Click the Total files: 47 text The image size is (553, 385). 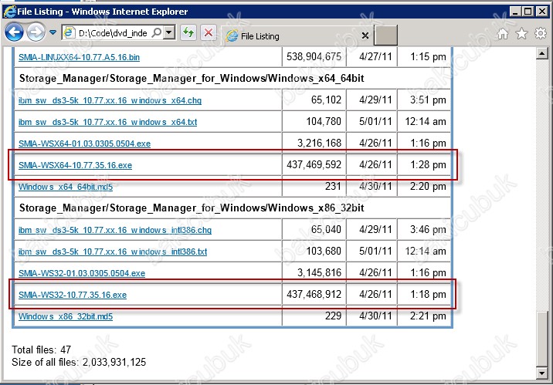41,350
